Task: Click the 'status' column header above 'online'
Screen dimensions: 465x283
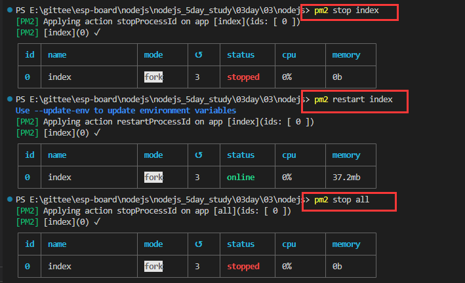Action: (x=241, y=155)
